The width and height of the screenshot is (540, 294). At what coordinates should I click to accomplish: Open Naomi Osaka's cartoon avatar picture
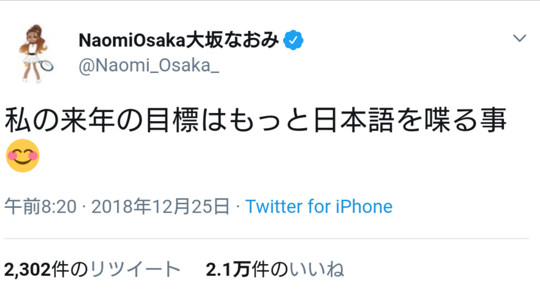[x=36, y=54]
